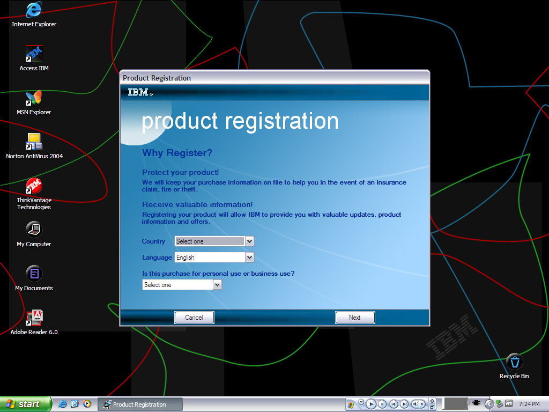Open the My Computer desktop icon
Screen dimensions: 549x412
click(x=34, y=230)
